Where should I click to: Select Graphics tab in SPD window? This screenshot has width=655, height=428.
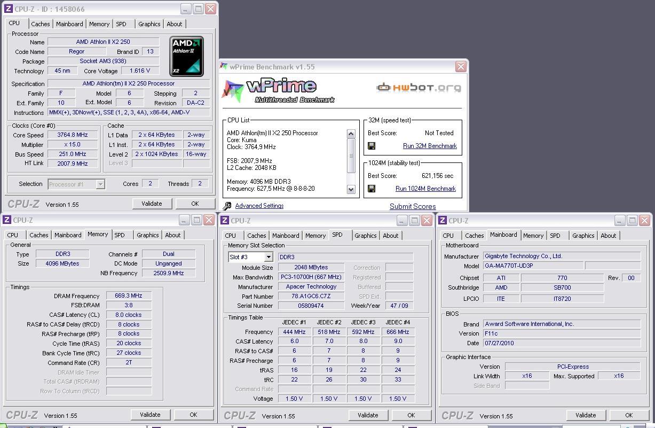point(365,236)
